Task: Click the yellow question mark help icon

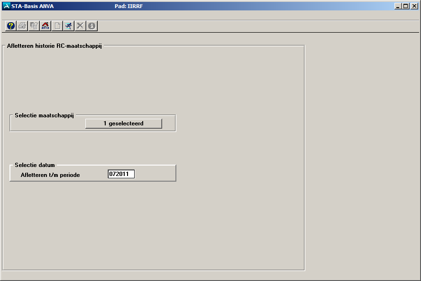Action: point(11,26)
